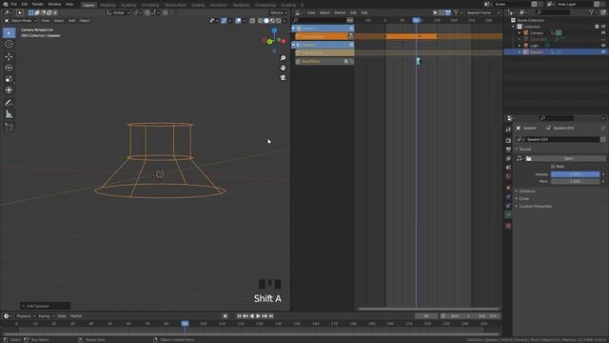Click the outliner search field
609x343 pixels.
click(x=553, y=12)
